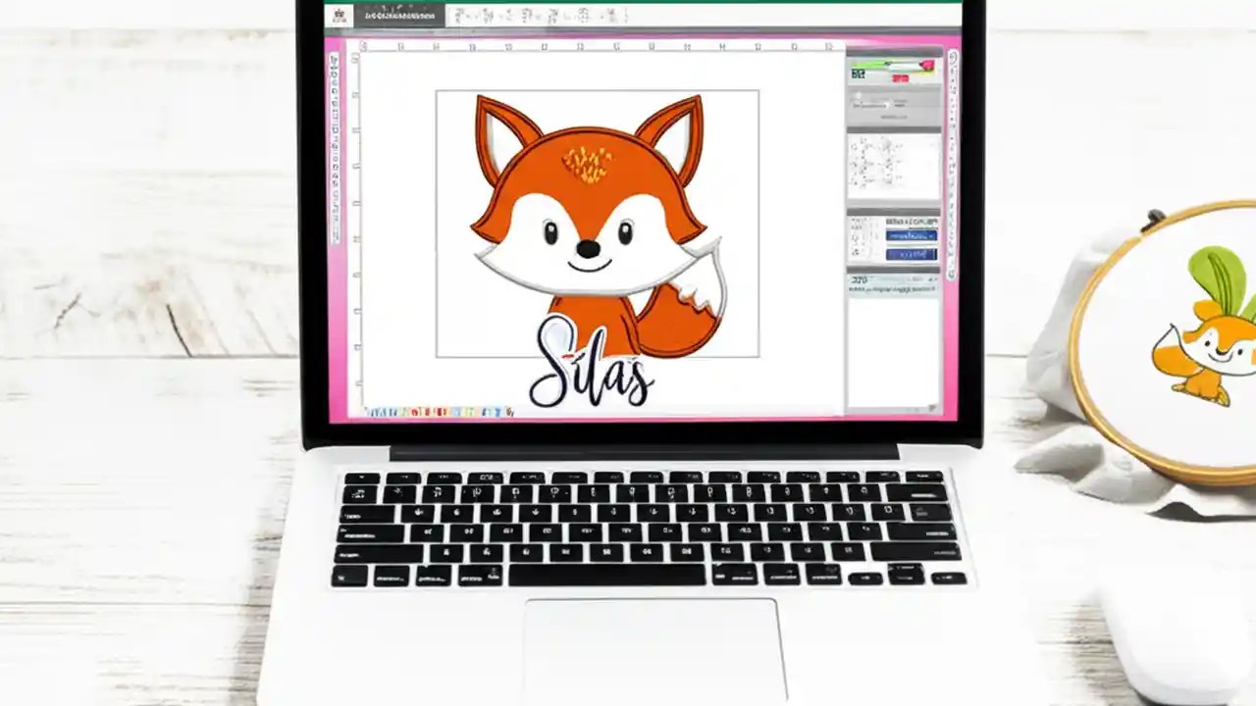Open the embroidery software's app icon menu
Viewport: 1256px width, 706px height.
[x=340, y=13]
